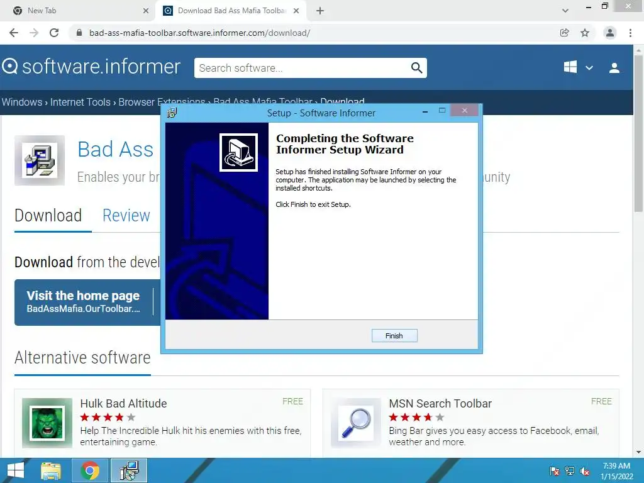The image size is (644, 483).
Task: Expand the platform dropdown chevron
Action: (x=589, y=68)
